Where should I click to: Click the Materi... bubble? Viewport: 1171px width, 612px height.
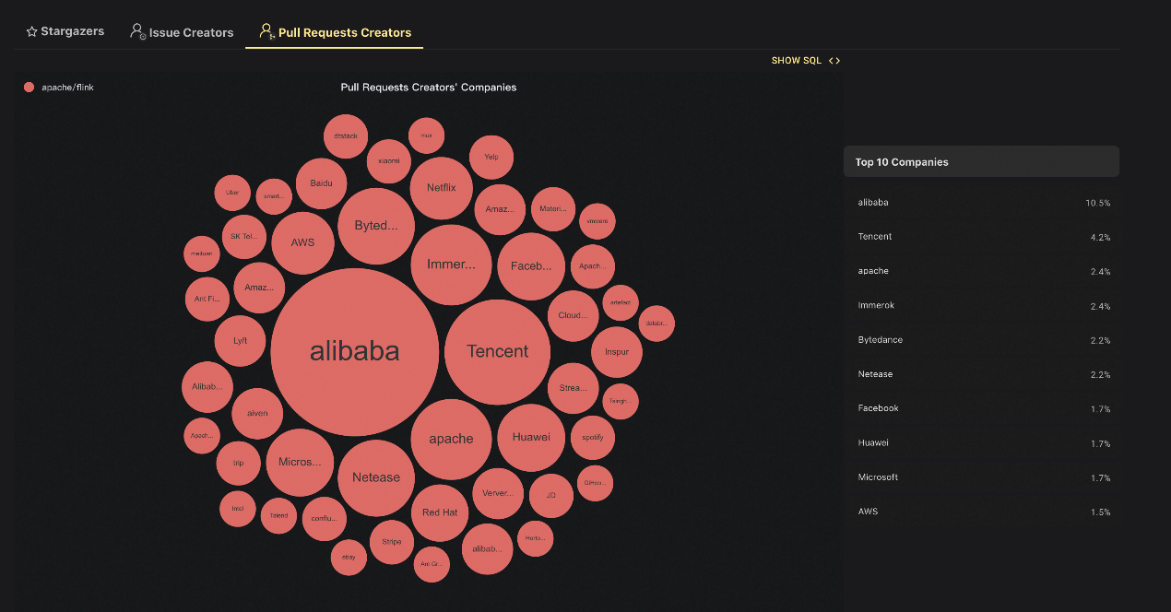pos(553,209)
